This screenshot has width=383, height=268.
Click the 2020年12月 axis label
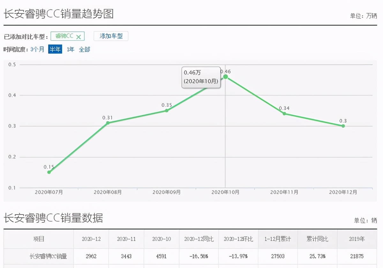click(x=343, y=192)
